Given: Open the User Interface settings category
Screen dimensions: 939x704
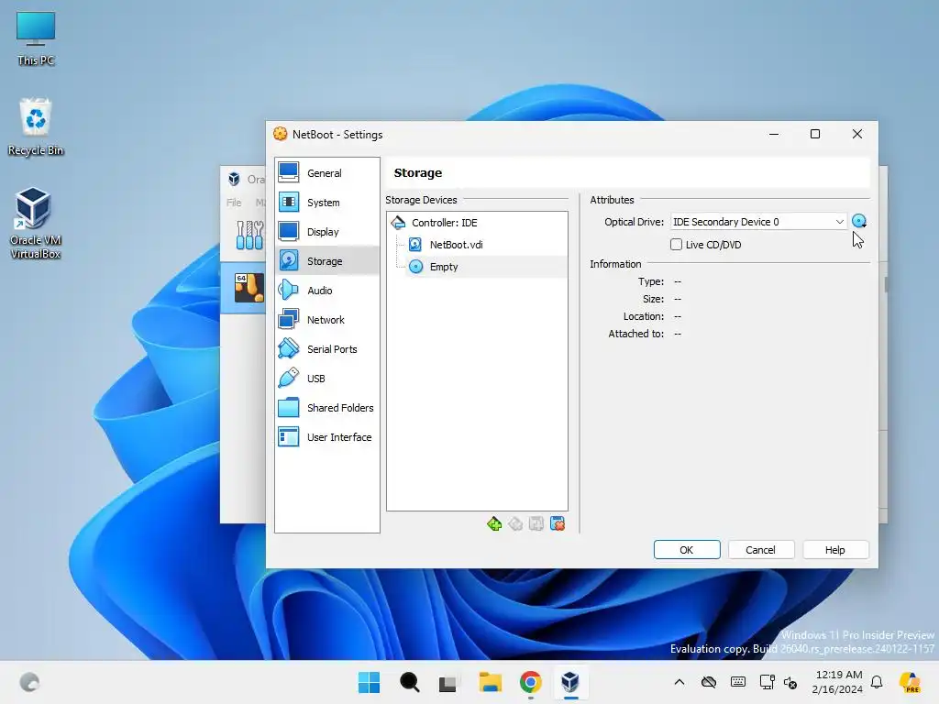Looking at the screenshot, I should point(327,437).
